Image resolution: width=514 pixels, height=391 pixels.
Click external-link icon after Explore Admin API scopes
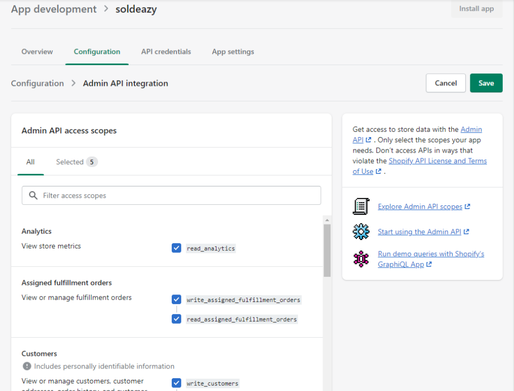pos(468,206)
